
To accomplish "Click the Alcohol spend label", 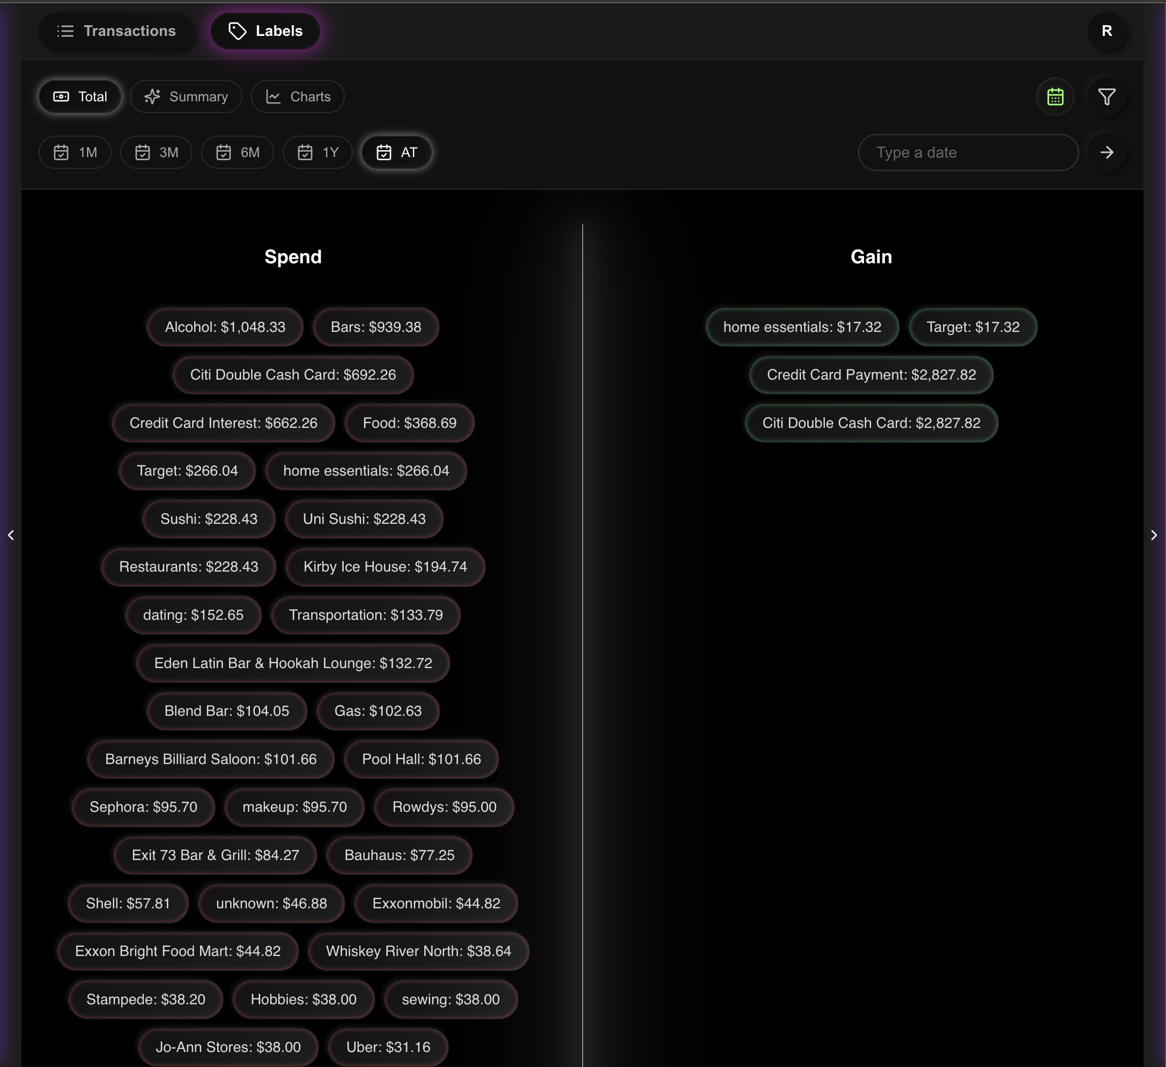I will coord(225,327).
